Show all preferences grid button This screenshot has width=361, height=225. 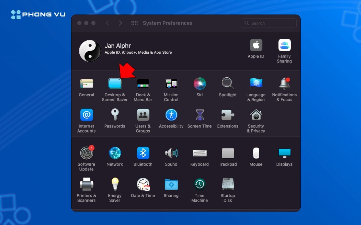pos(135,23)
